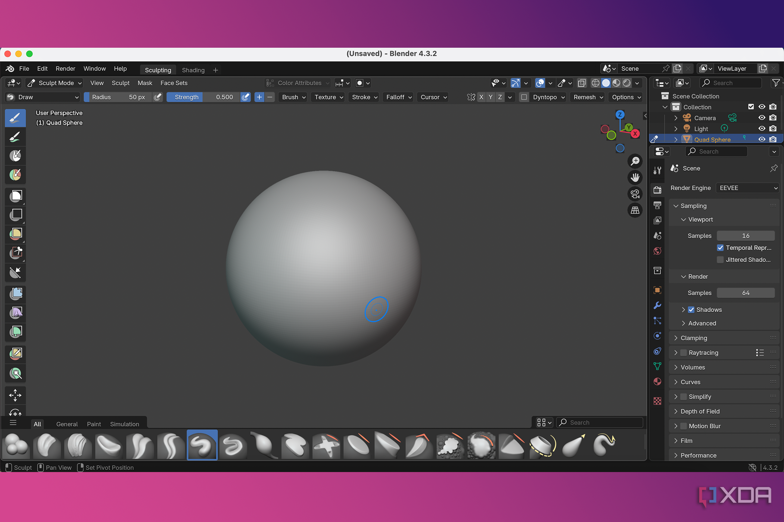
Task: Open the Draw brush selector
Action: tap(43, 97)
